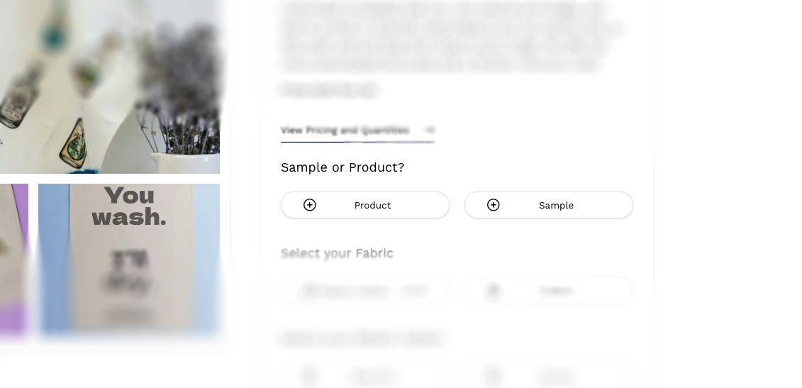
Task: Click the icon in the bottom-right blurred option
Action: coord(494,375)
